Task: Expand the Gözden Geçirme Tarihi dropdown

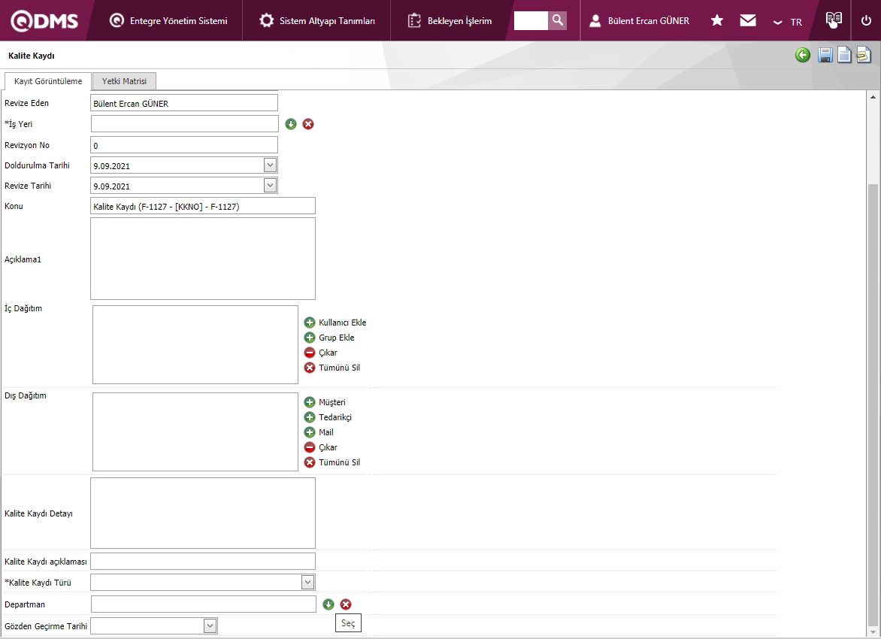Action: pyautogui.click(x=210, y=625)
